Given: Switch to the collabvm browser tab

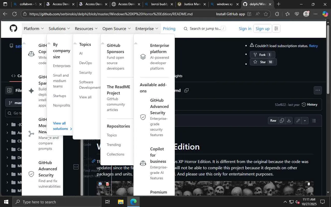Looking at the screenshot, I should [28, 4].
